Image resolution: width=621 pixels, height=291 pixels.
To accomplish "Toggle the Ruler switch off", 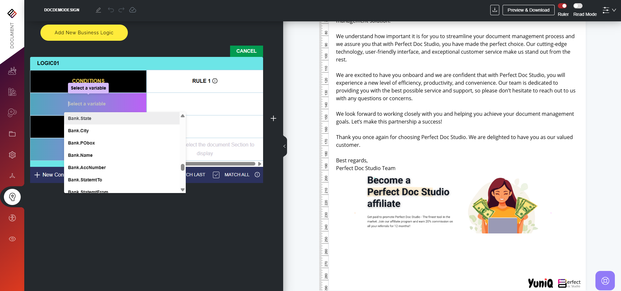I will pos(562,6).
